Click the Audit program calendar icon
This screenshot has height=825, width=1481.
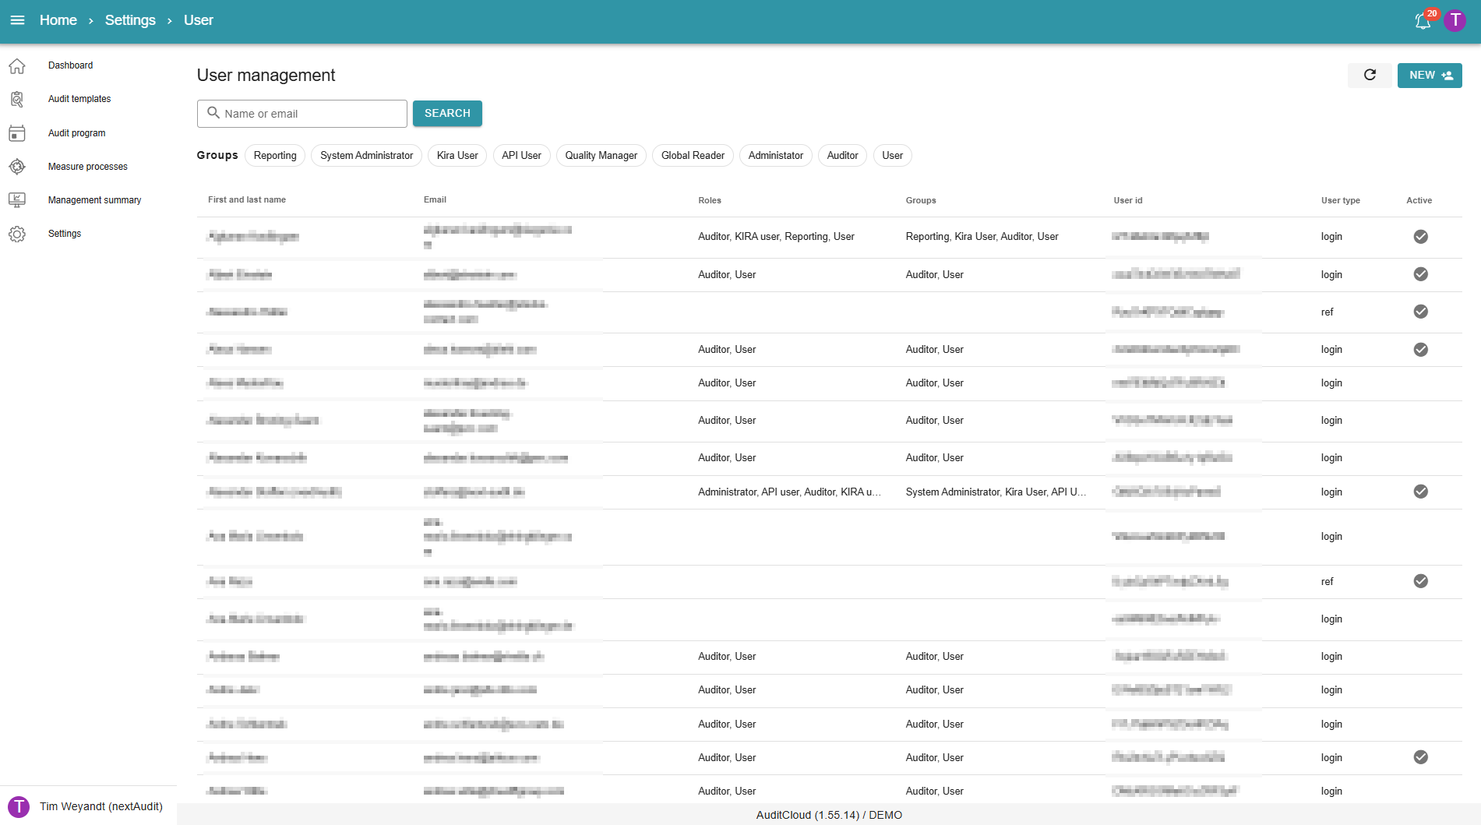(x=17, y=133)
